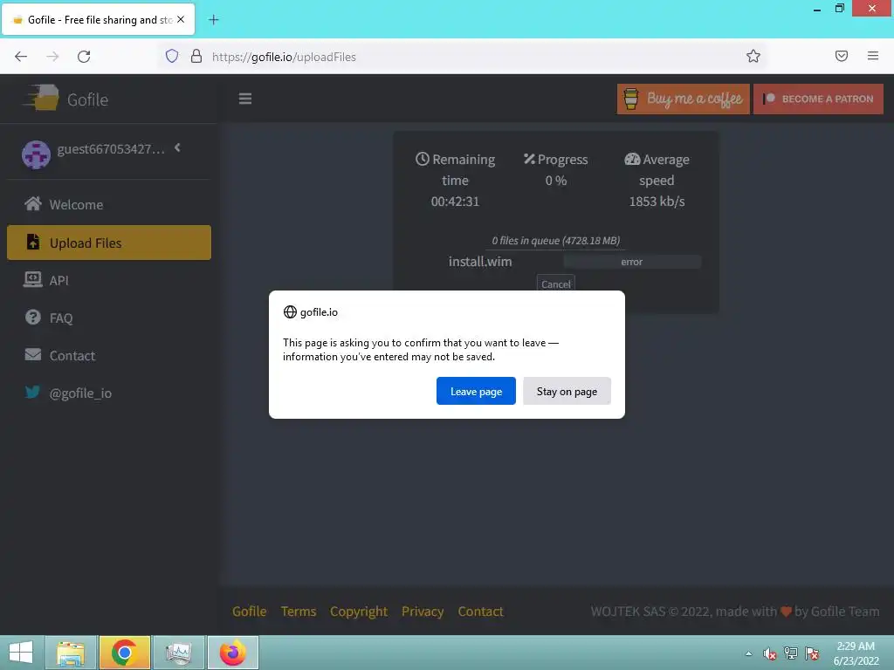
Task: Open Privacy footer link
Action: [423, 611]
